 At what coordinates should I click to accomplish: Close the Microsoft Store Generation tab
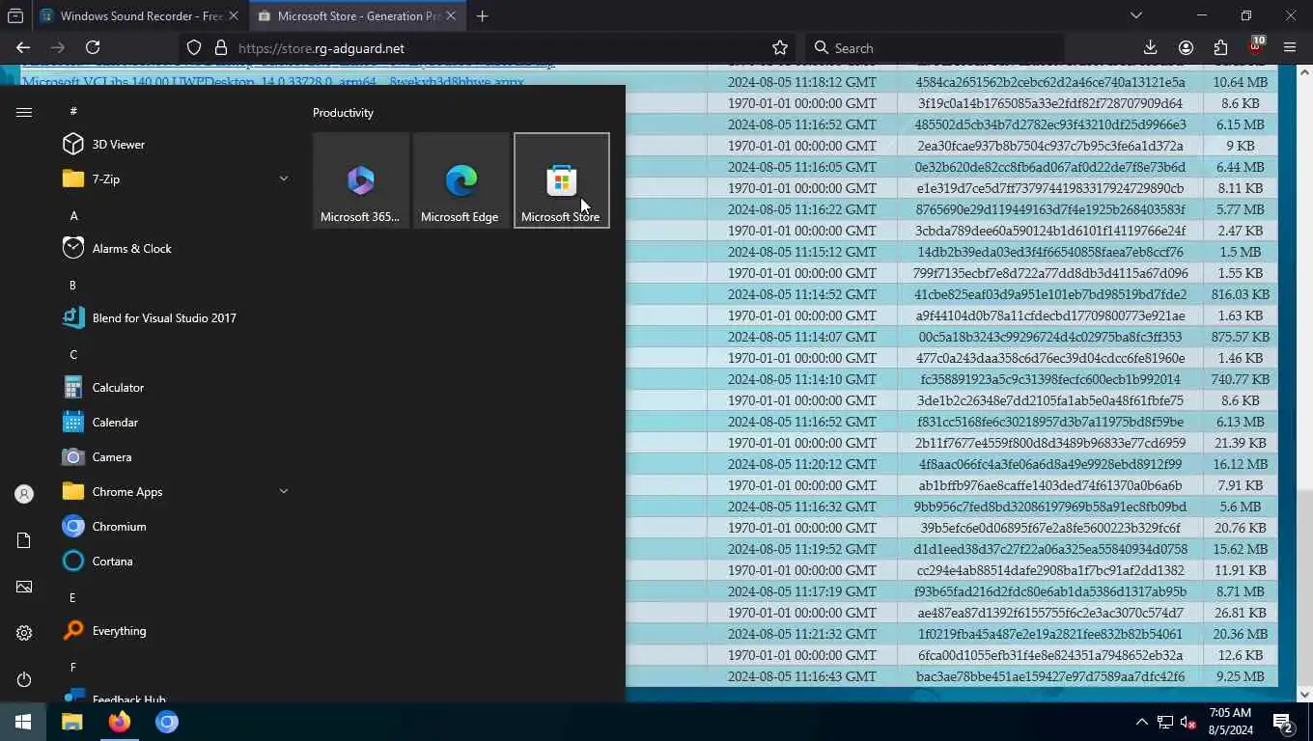click(x=451, y=16)
